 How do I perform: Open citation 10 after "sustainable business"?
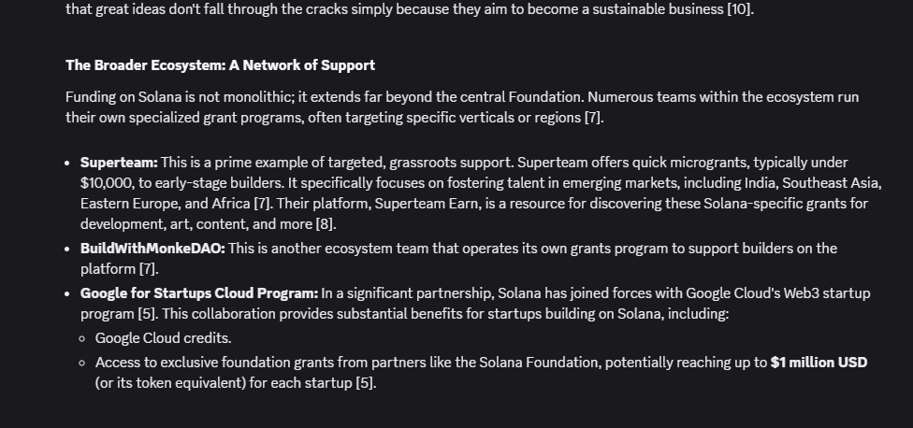tap(740, 9)
